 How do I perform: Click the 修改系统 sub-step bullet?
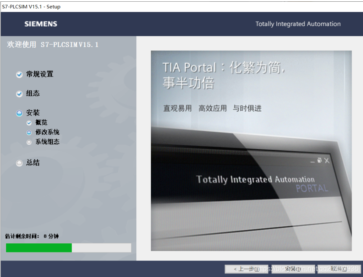29,133
